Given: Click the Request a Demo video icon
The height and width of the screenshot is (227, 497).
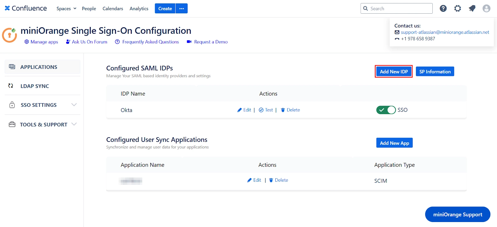Looking at the screenshot, I should pyautogui.click(x=189, y=42).
